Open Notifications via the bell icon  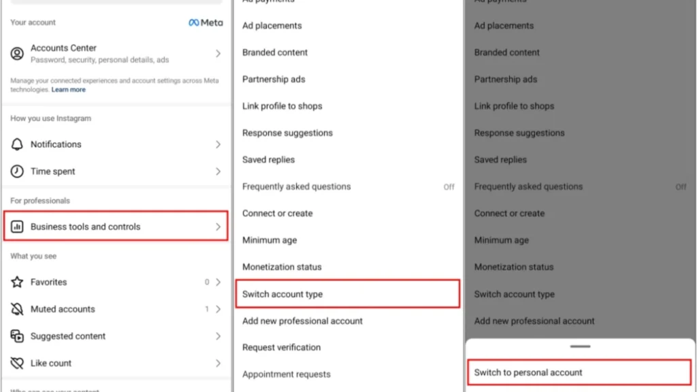pyautogui.click(x=17, y=144)
